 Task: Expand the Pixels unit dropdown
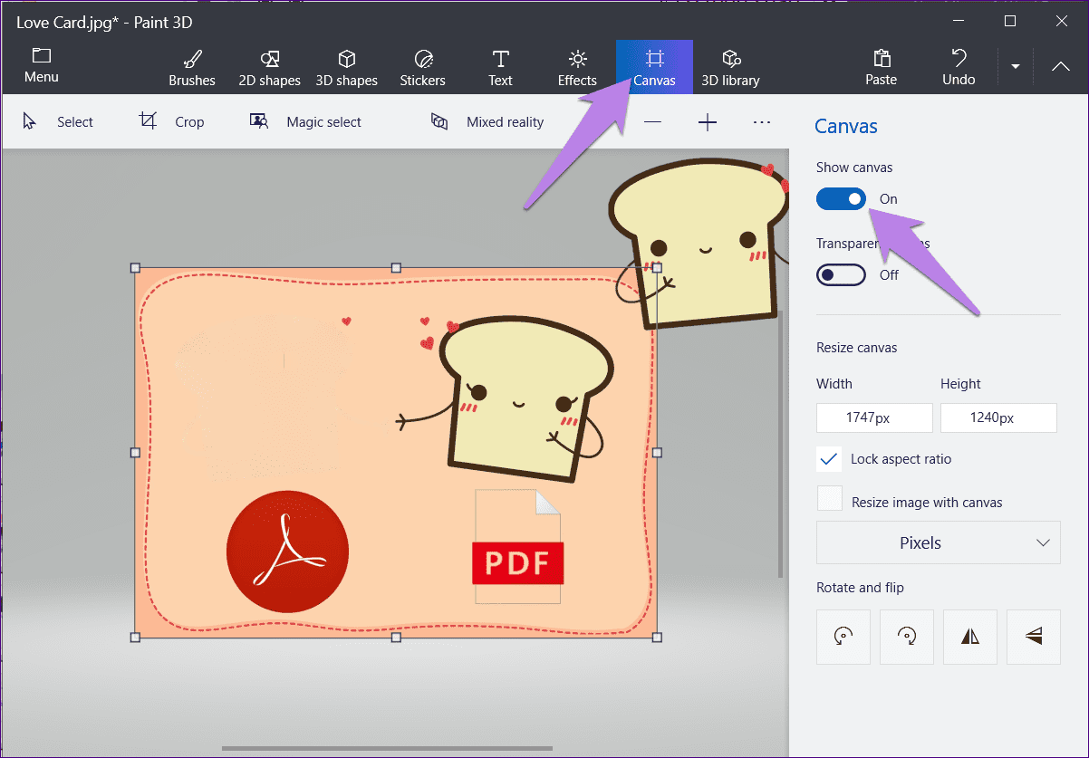[939, 542]
